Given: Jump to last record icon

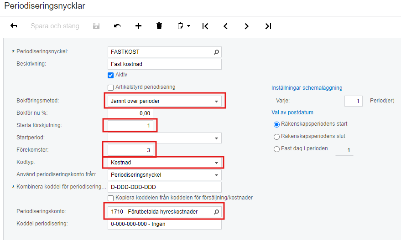Looking at the screenshot, I should [268, 26].
